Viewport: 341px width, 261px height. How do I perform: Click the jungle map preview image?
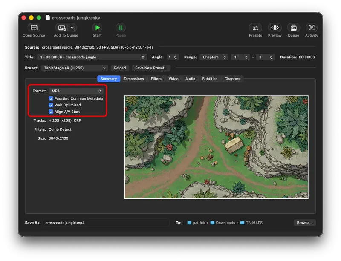click(216, 147)
